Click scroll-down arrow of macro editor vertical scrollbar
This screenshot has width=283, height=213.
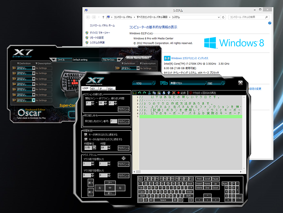pyautogui.click(x=244, y=168)
